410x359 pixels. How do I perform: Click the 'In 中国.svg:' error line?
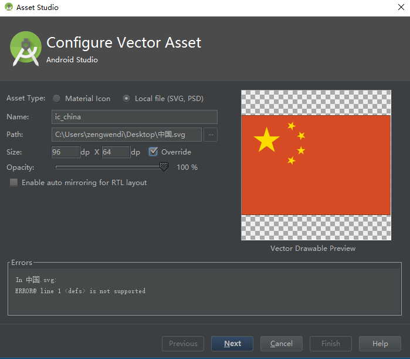coord(36,280)
